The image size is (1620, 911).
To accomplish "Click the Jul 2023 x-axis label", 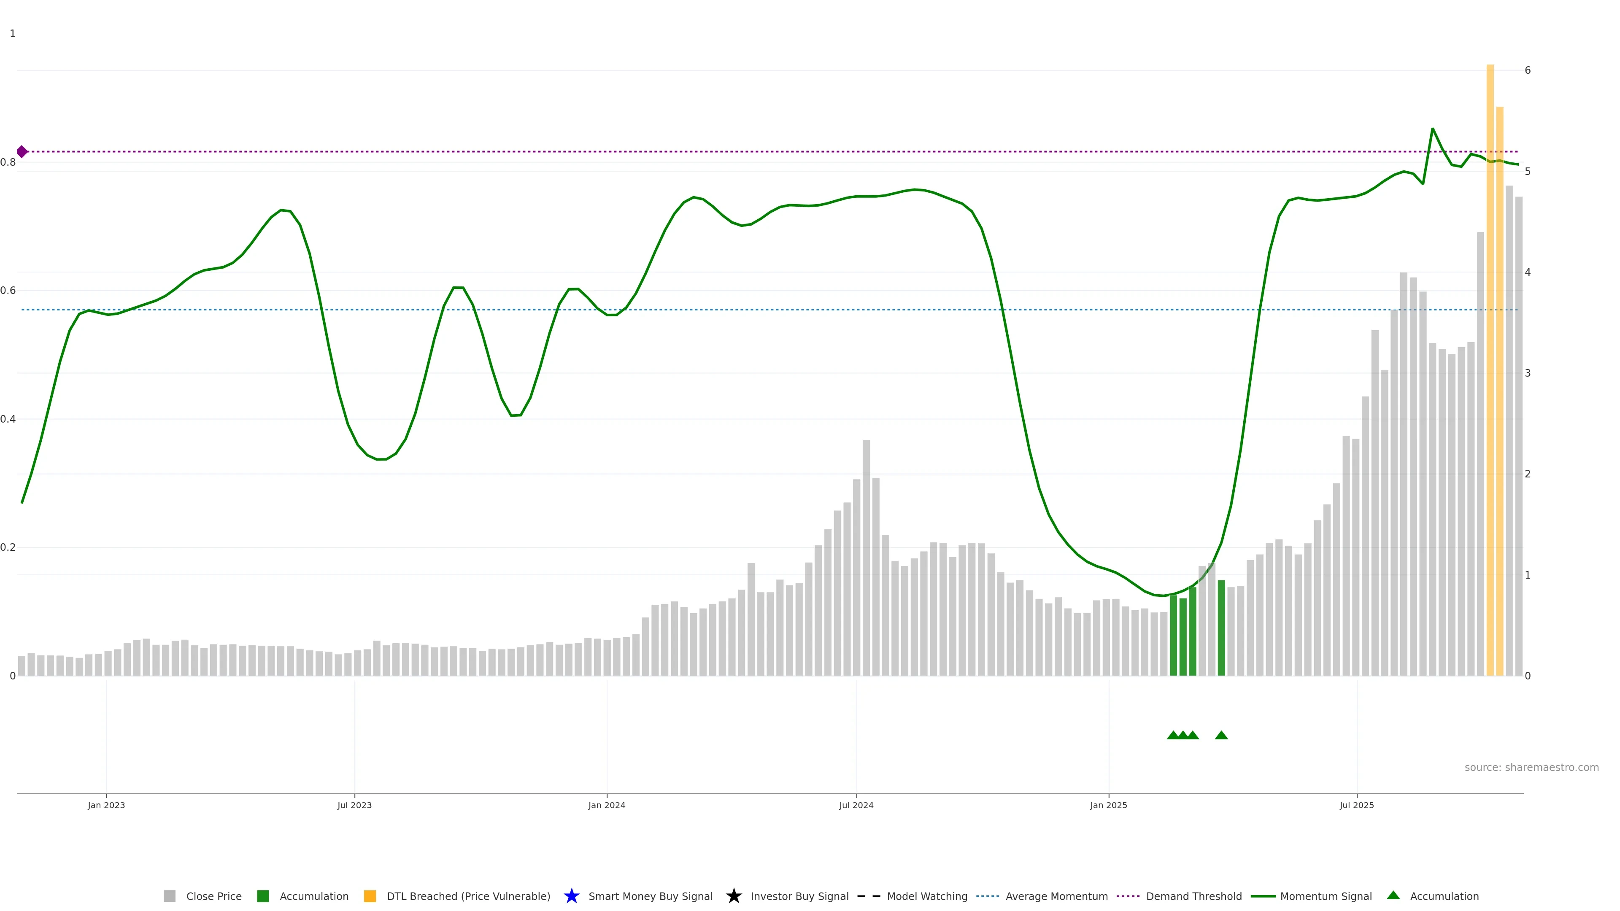I will [355, 806].
